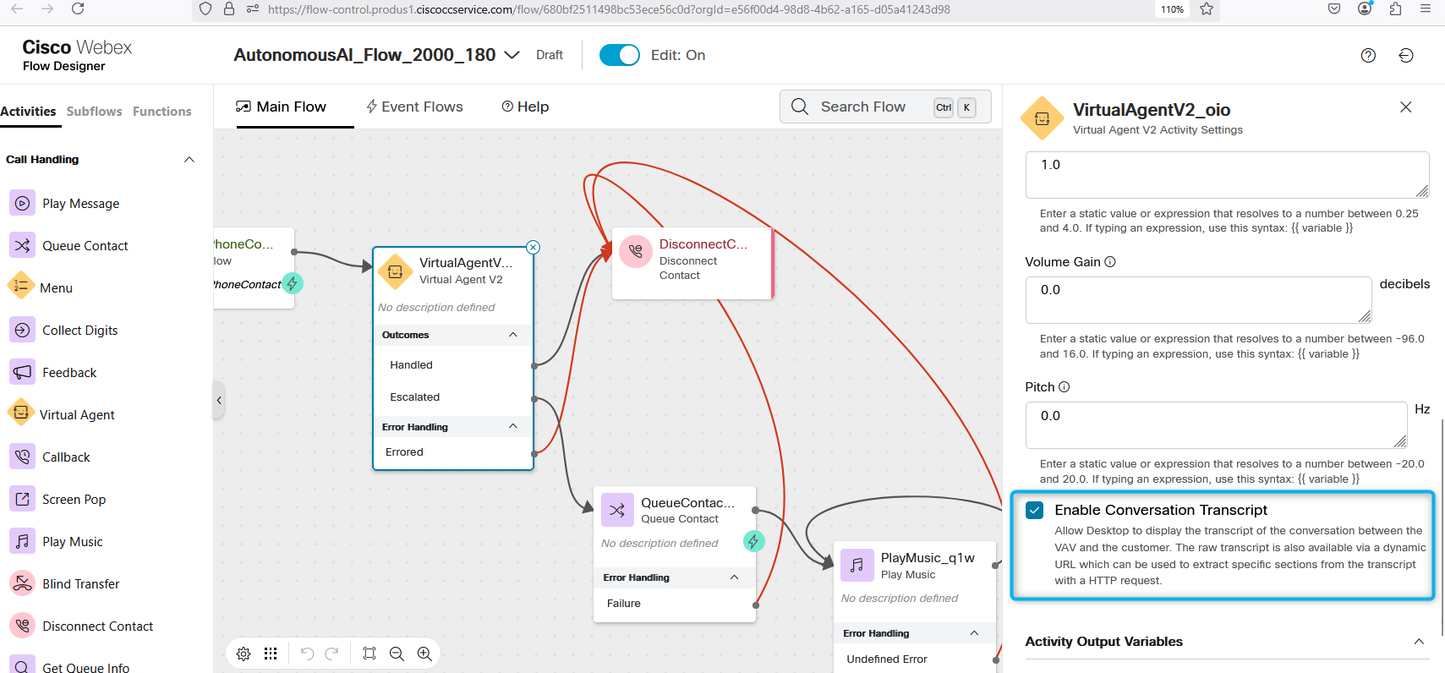Viewport: 1445px width, 673px height.
Task: Open the flow name dropdown arrow
Action: pyautogui.click(x=512, y=55)
